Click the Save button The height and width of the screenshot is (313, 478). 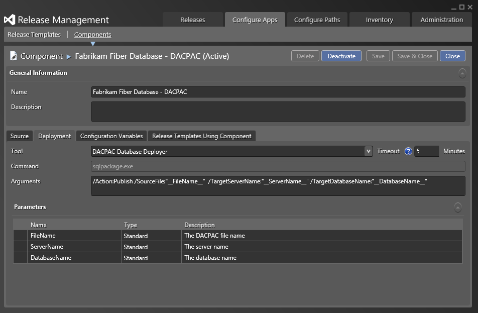pyautogui.click(x=378, y=56)
